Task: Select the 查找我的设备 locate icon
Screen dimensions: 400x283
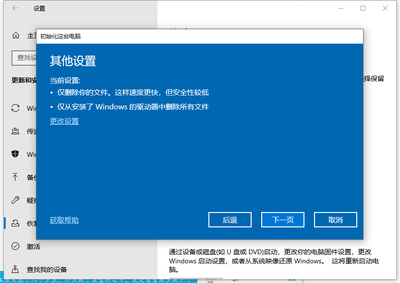Action: [x=15, y=269]
